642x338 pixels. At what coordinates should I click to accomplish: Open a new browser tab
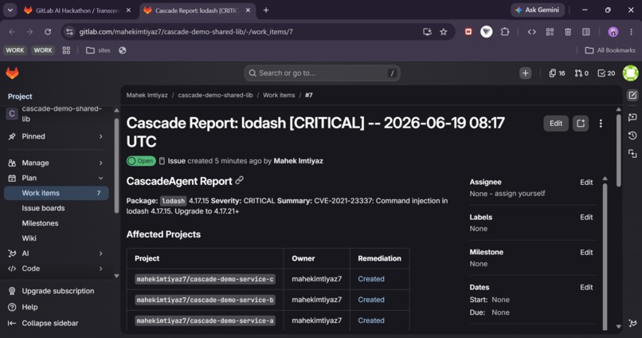click(x=266, y=10)
